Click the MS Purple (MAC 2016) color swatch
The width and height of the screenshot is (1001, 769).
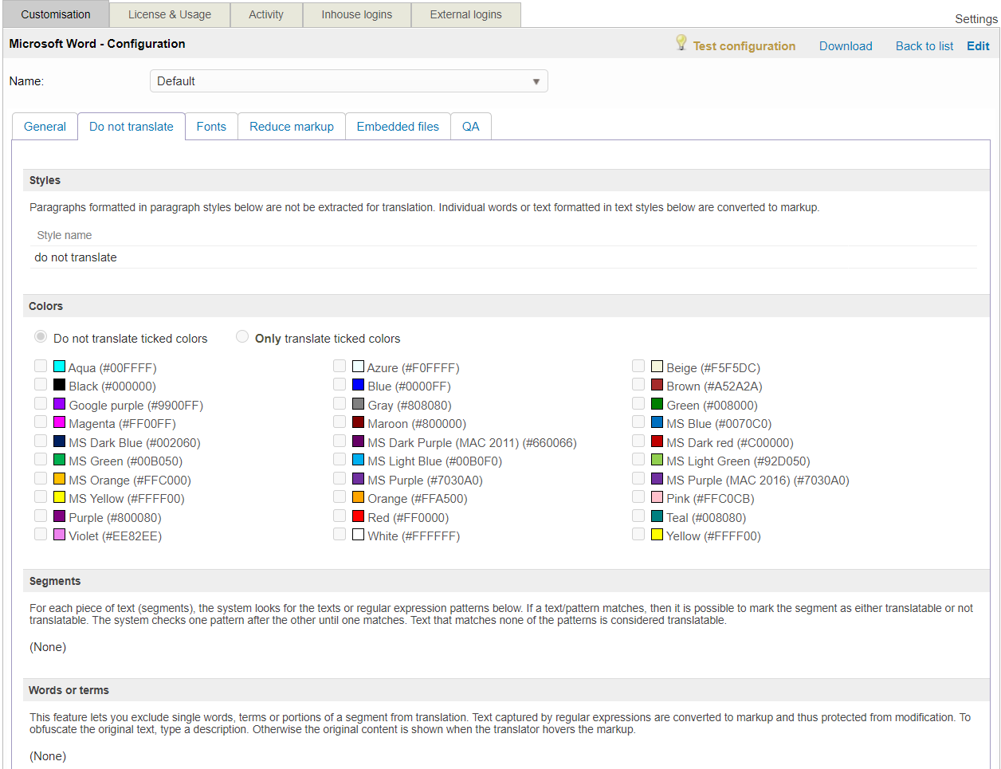click(657, 479)
